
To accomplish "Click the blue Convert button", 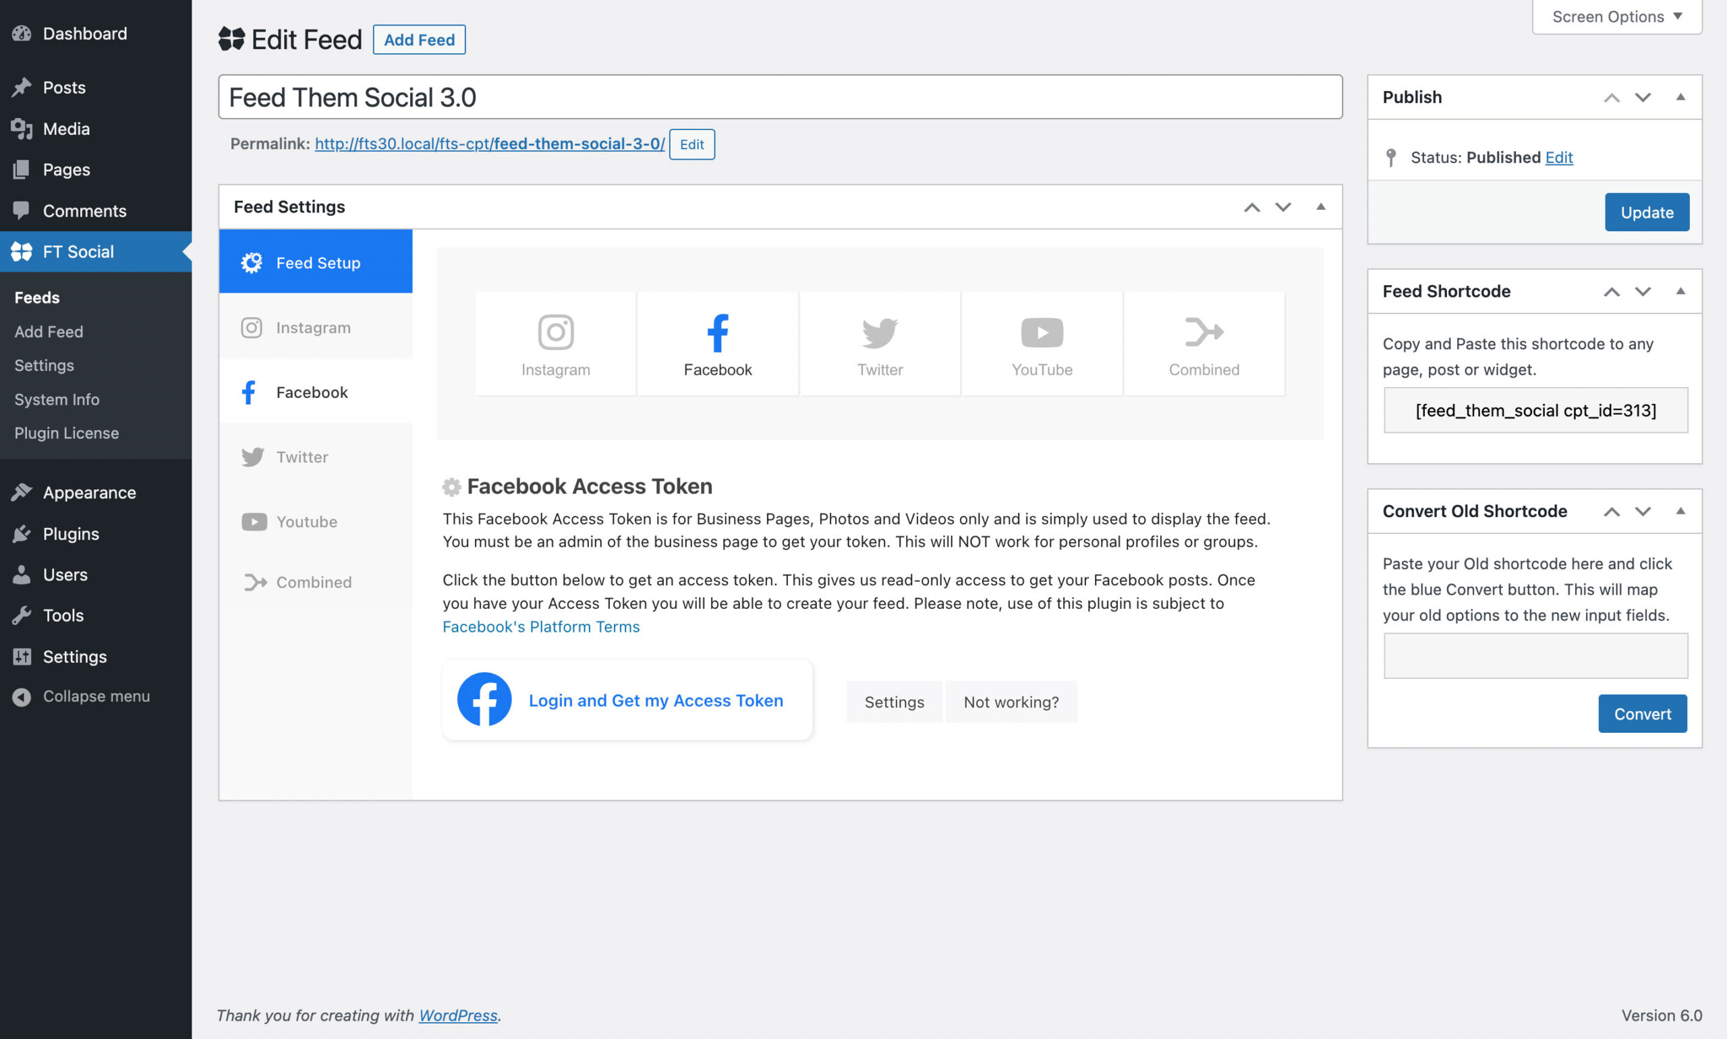I will pyautogui.click(x=1642, y=713).
